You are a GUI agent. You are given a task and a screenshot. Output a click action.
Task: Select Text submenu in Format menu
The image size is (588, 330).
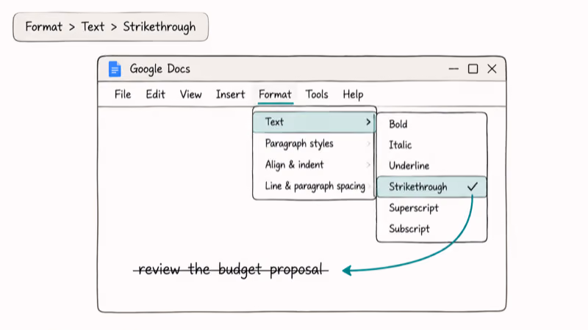pos(315,122)
